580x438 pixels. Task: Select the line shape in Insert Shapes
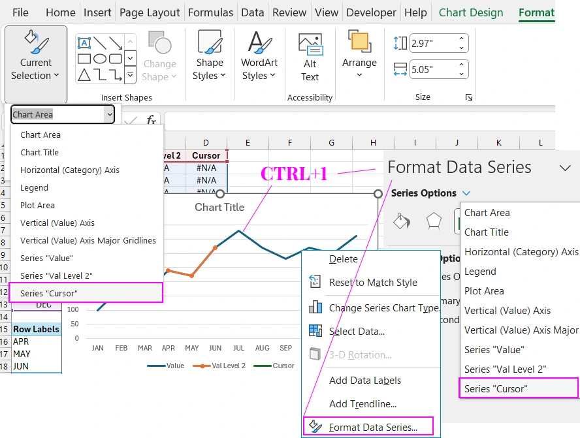[x=100, y=42]
